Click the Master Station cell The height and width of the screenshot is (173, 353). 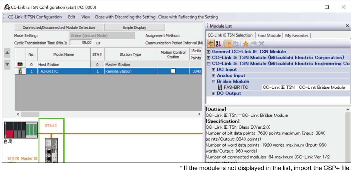click(x=130, y=65)
